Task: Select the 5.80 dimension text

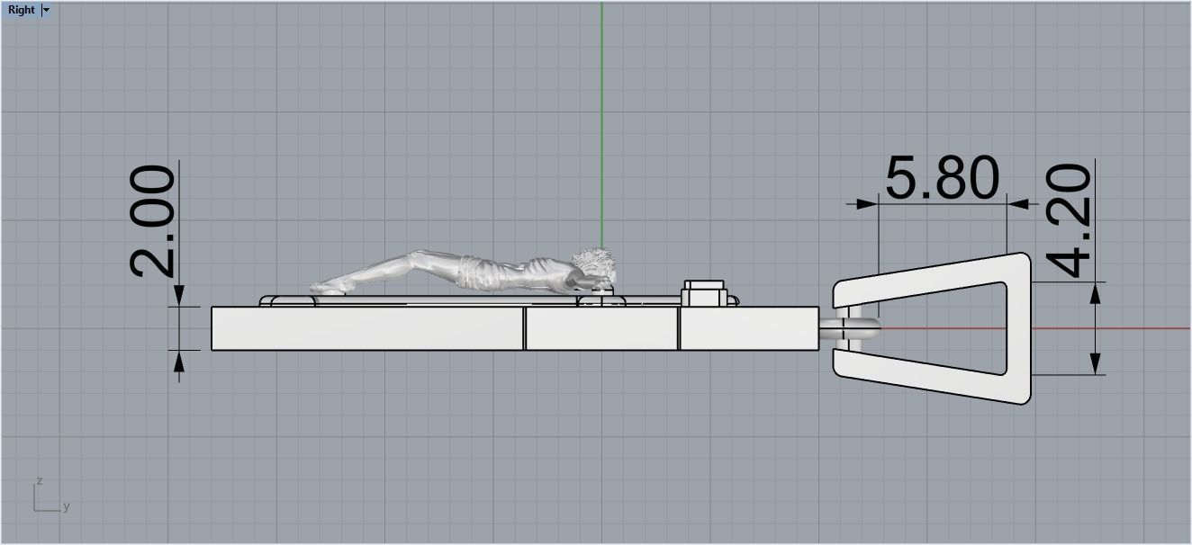Action: click(942, 178)
